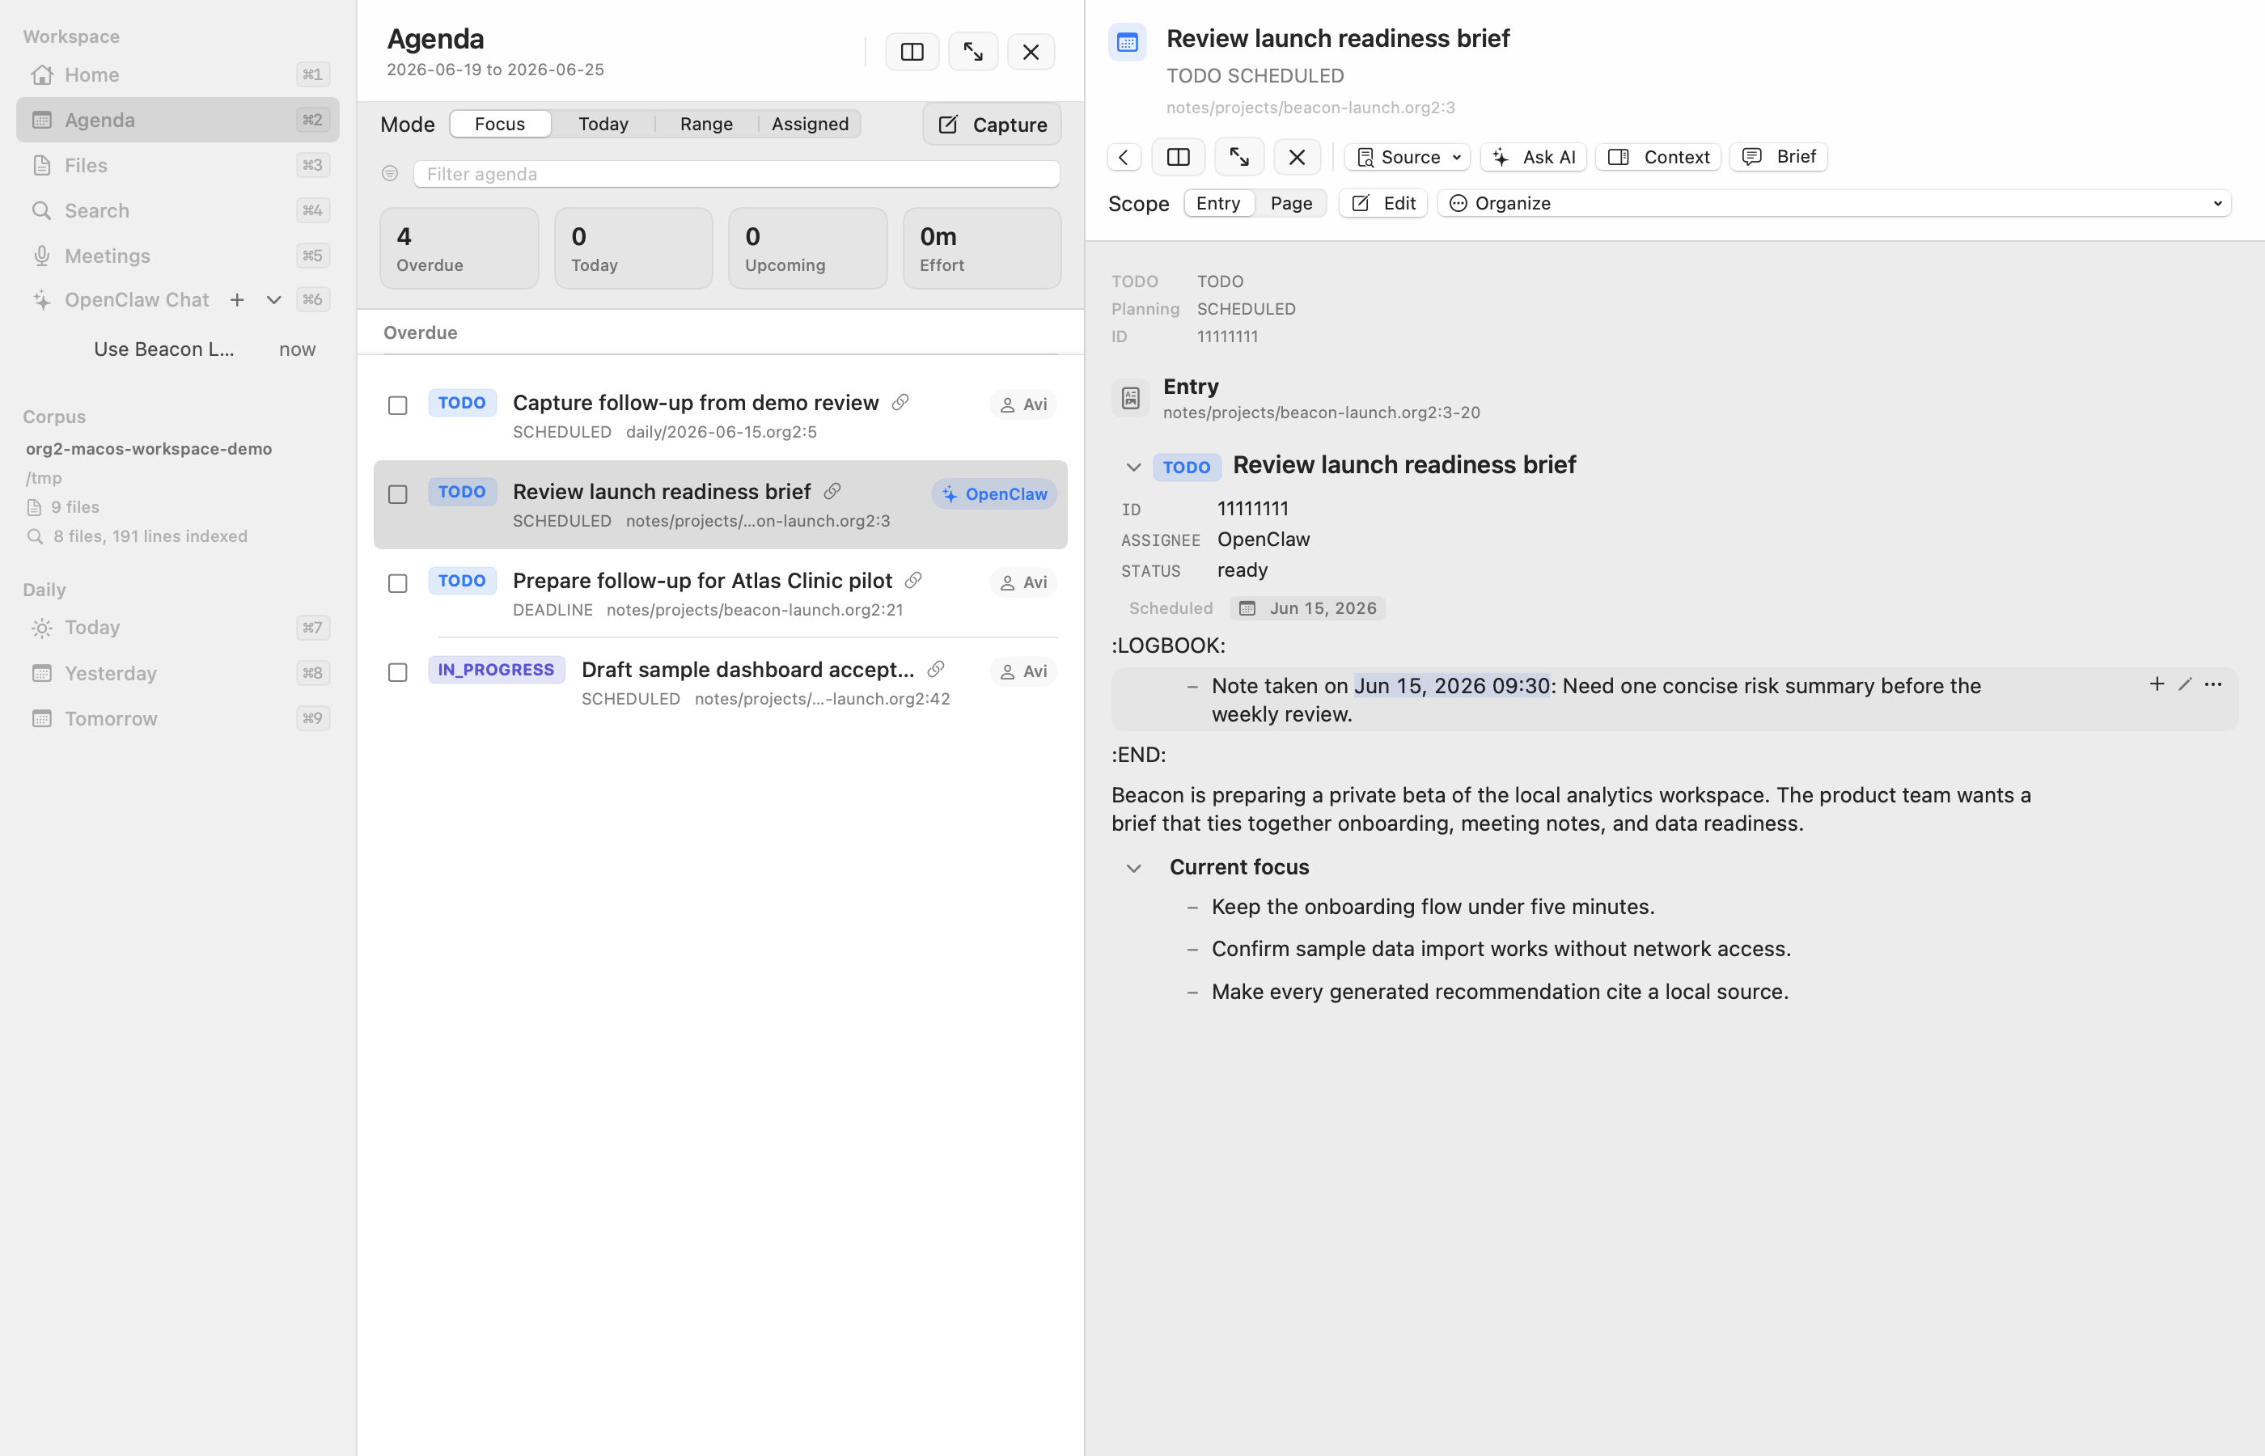
Task: Click OpenClaw assignee badge on readiness brief
Action: (994, 494)
